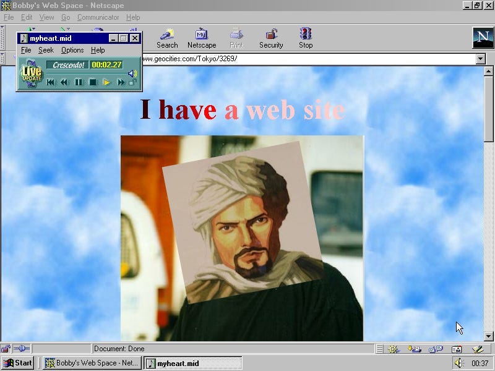Collapse the navigation toolbar grip handle
The height and width of the screenshot is (371, 495).
[x=2, y=38]
